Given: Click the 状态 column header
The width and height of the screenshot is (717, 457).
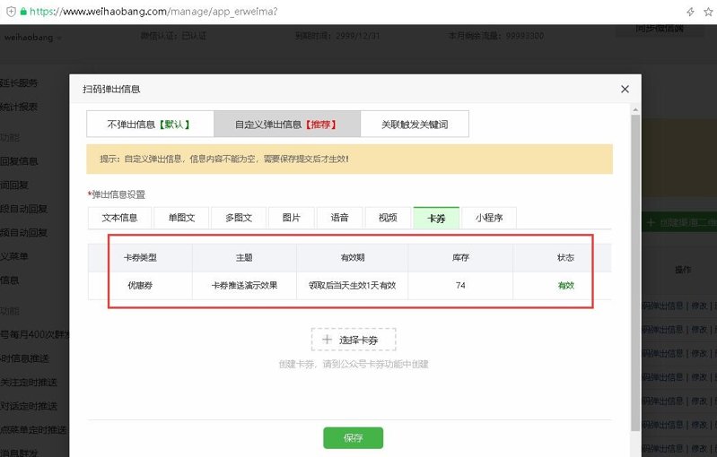Looking at the screenshot, I should [565, 257].
